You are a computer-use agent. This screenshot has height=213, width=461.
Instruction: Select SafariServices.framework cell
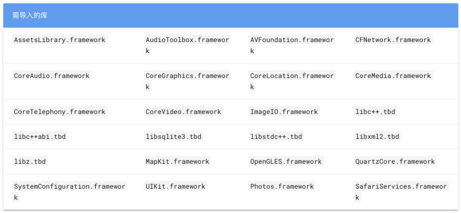pyautogui.click(x=401, y=192)
